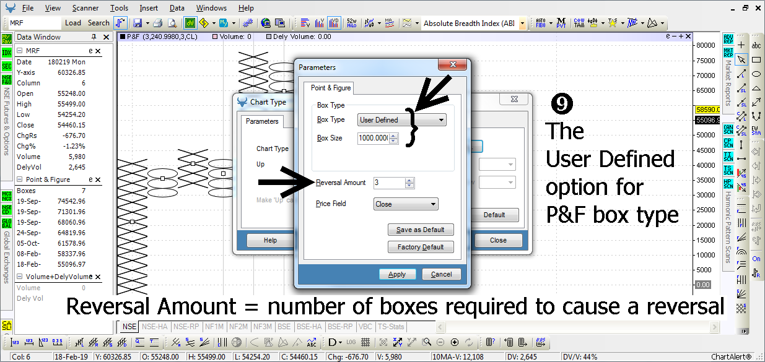765x362 pixels.
Task: Open the Tools menu
Action: [x=120, y=8]
